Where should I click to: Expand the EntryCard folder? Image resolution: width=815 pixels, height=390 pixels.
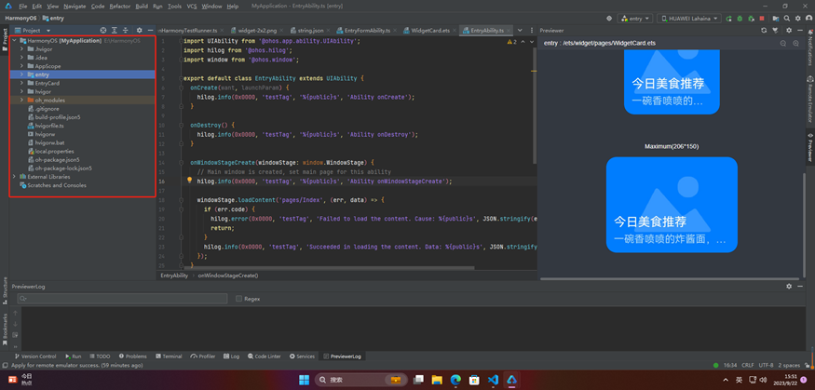[21, 83]
